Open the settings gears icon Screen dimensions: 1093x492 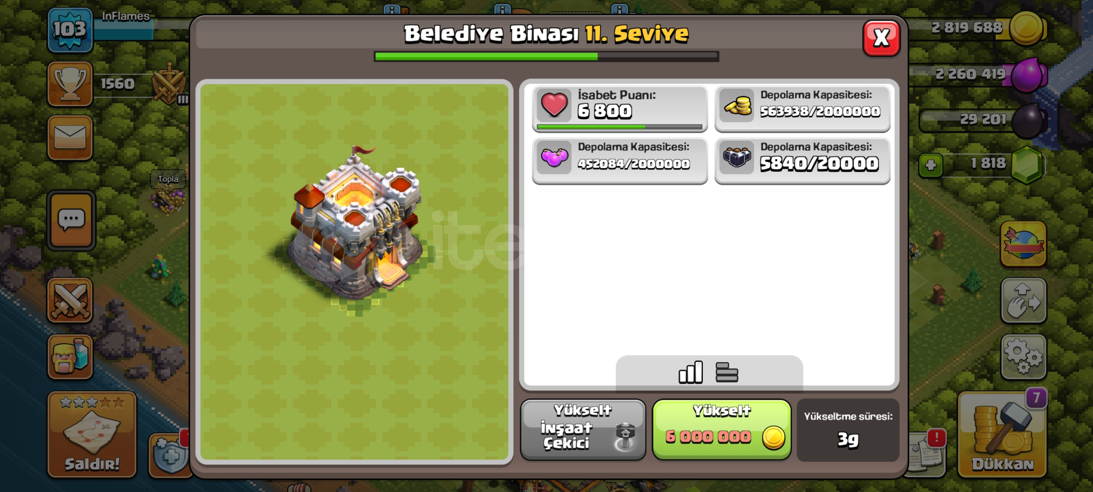pos(1023,357)
